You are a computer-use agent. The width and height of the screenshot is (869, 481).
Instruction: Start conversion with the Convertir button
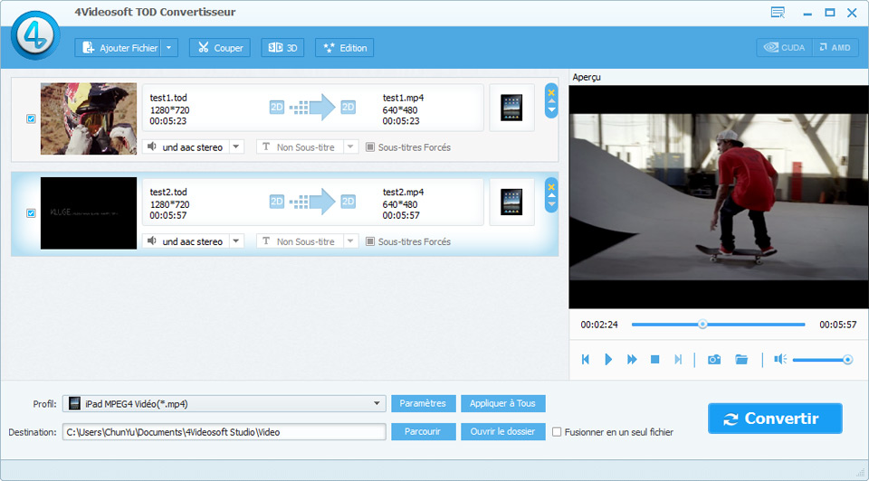775,419
